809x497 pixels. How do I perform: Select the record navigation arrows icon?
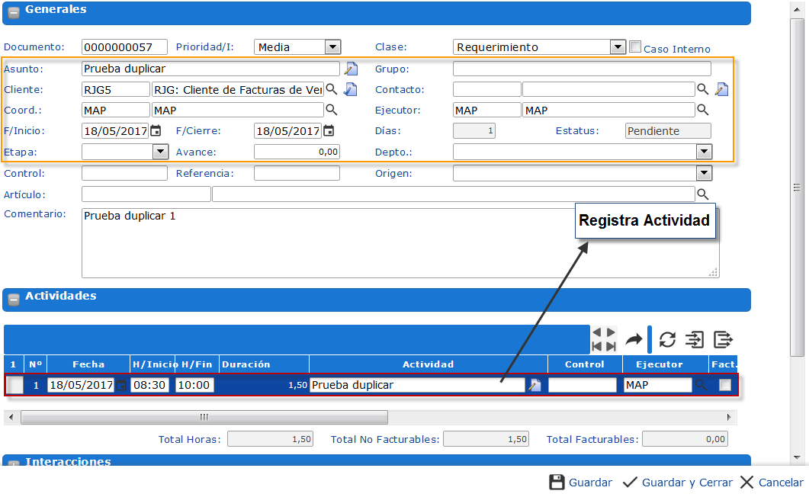[604, 339]
